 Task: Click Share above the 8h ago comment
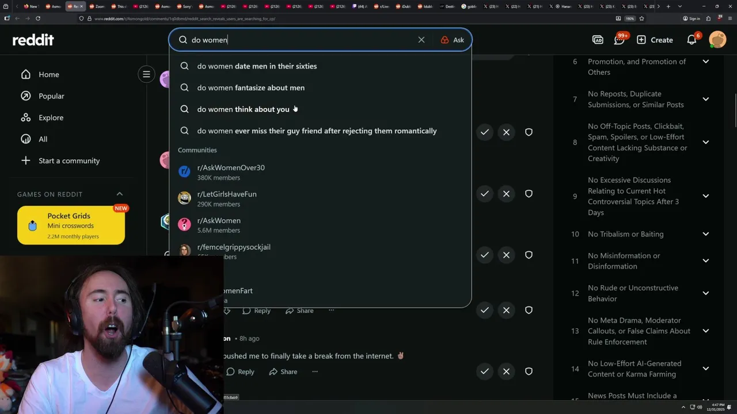coord(299,310)
